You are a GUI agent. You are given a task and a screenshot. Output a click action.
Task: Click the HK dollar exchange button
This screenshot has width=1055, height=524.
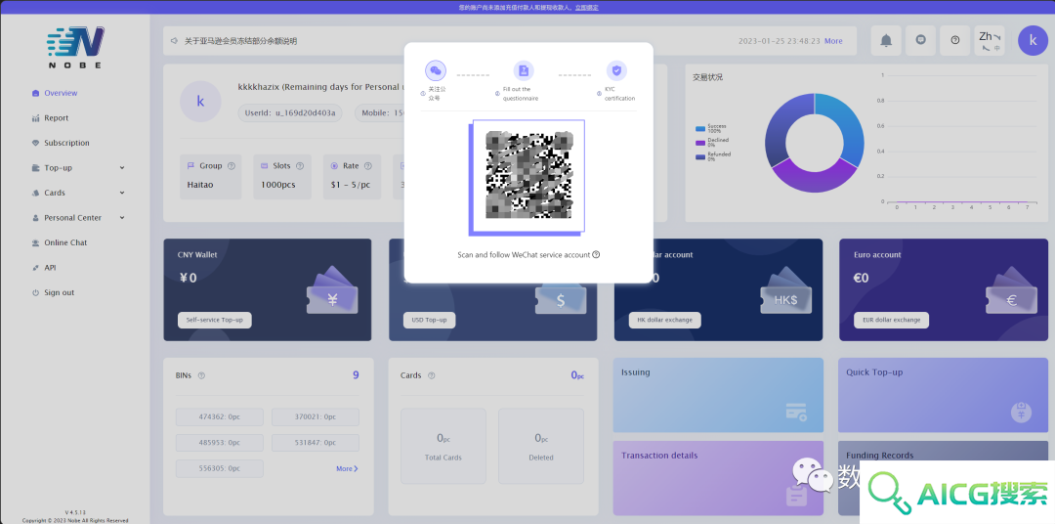[665, 320]
